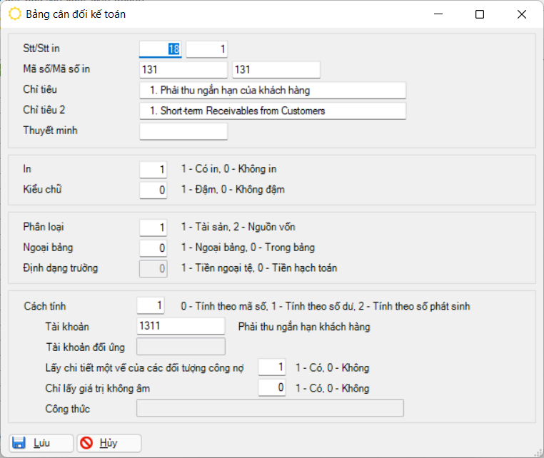This screenshot has height=458, width=544.
Task: Focus the empty Thuyết minh field
Action: click(x=183, y=131)
